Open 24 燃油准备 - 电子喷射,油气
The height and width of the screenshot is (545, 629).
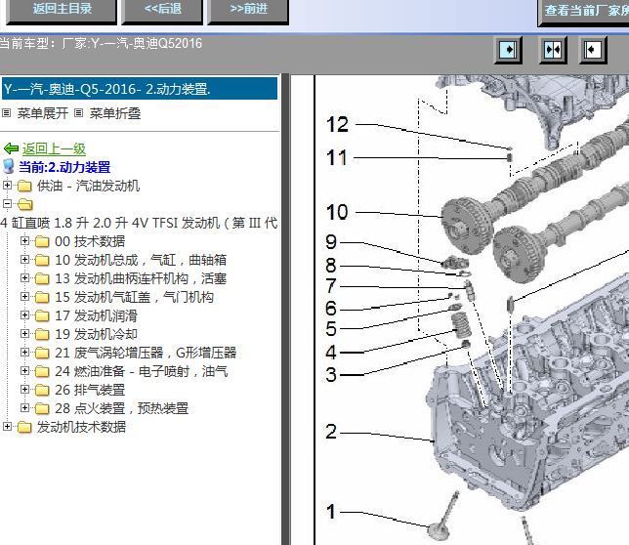pos(142,371)
